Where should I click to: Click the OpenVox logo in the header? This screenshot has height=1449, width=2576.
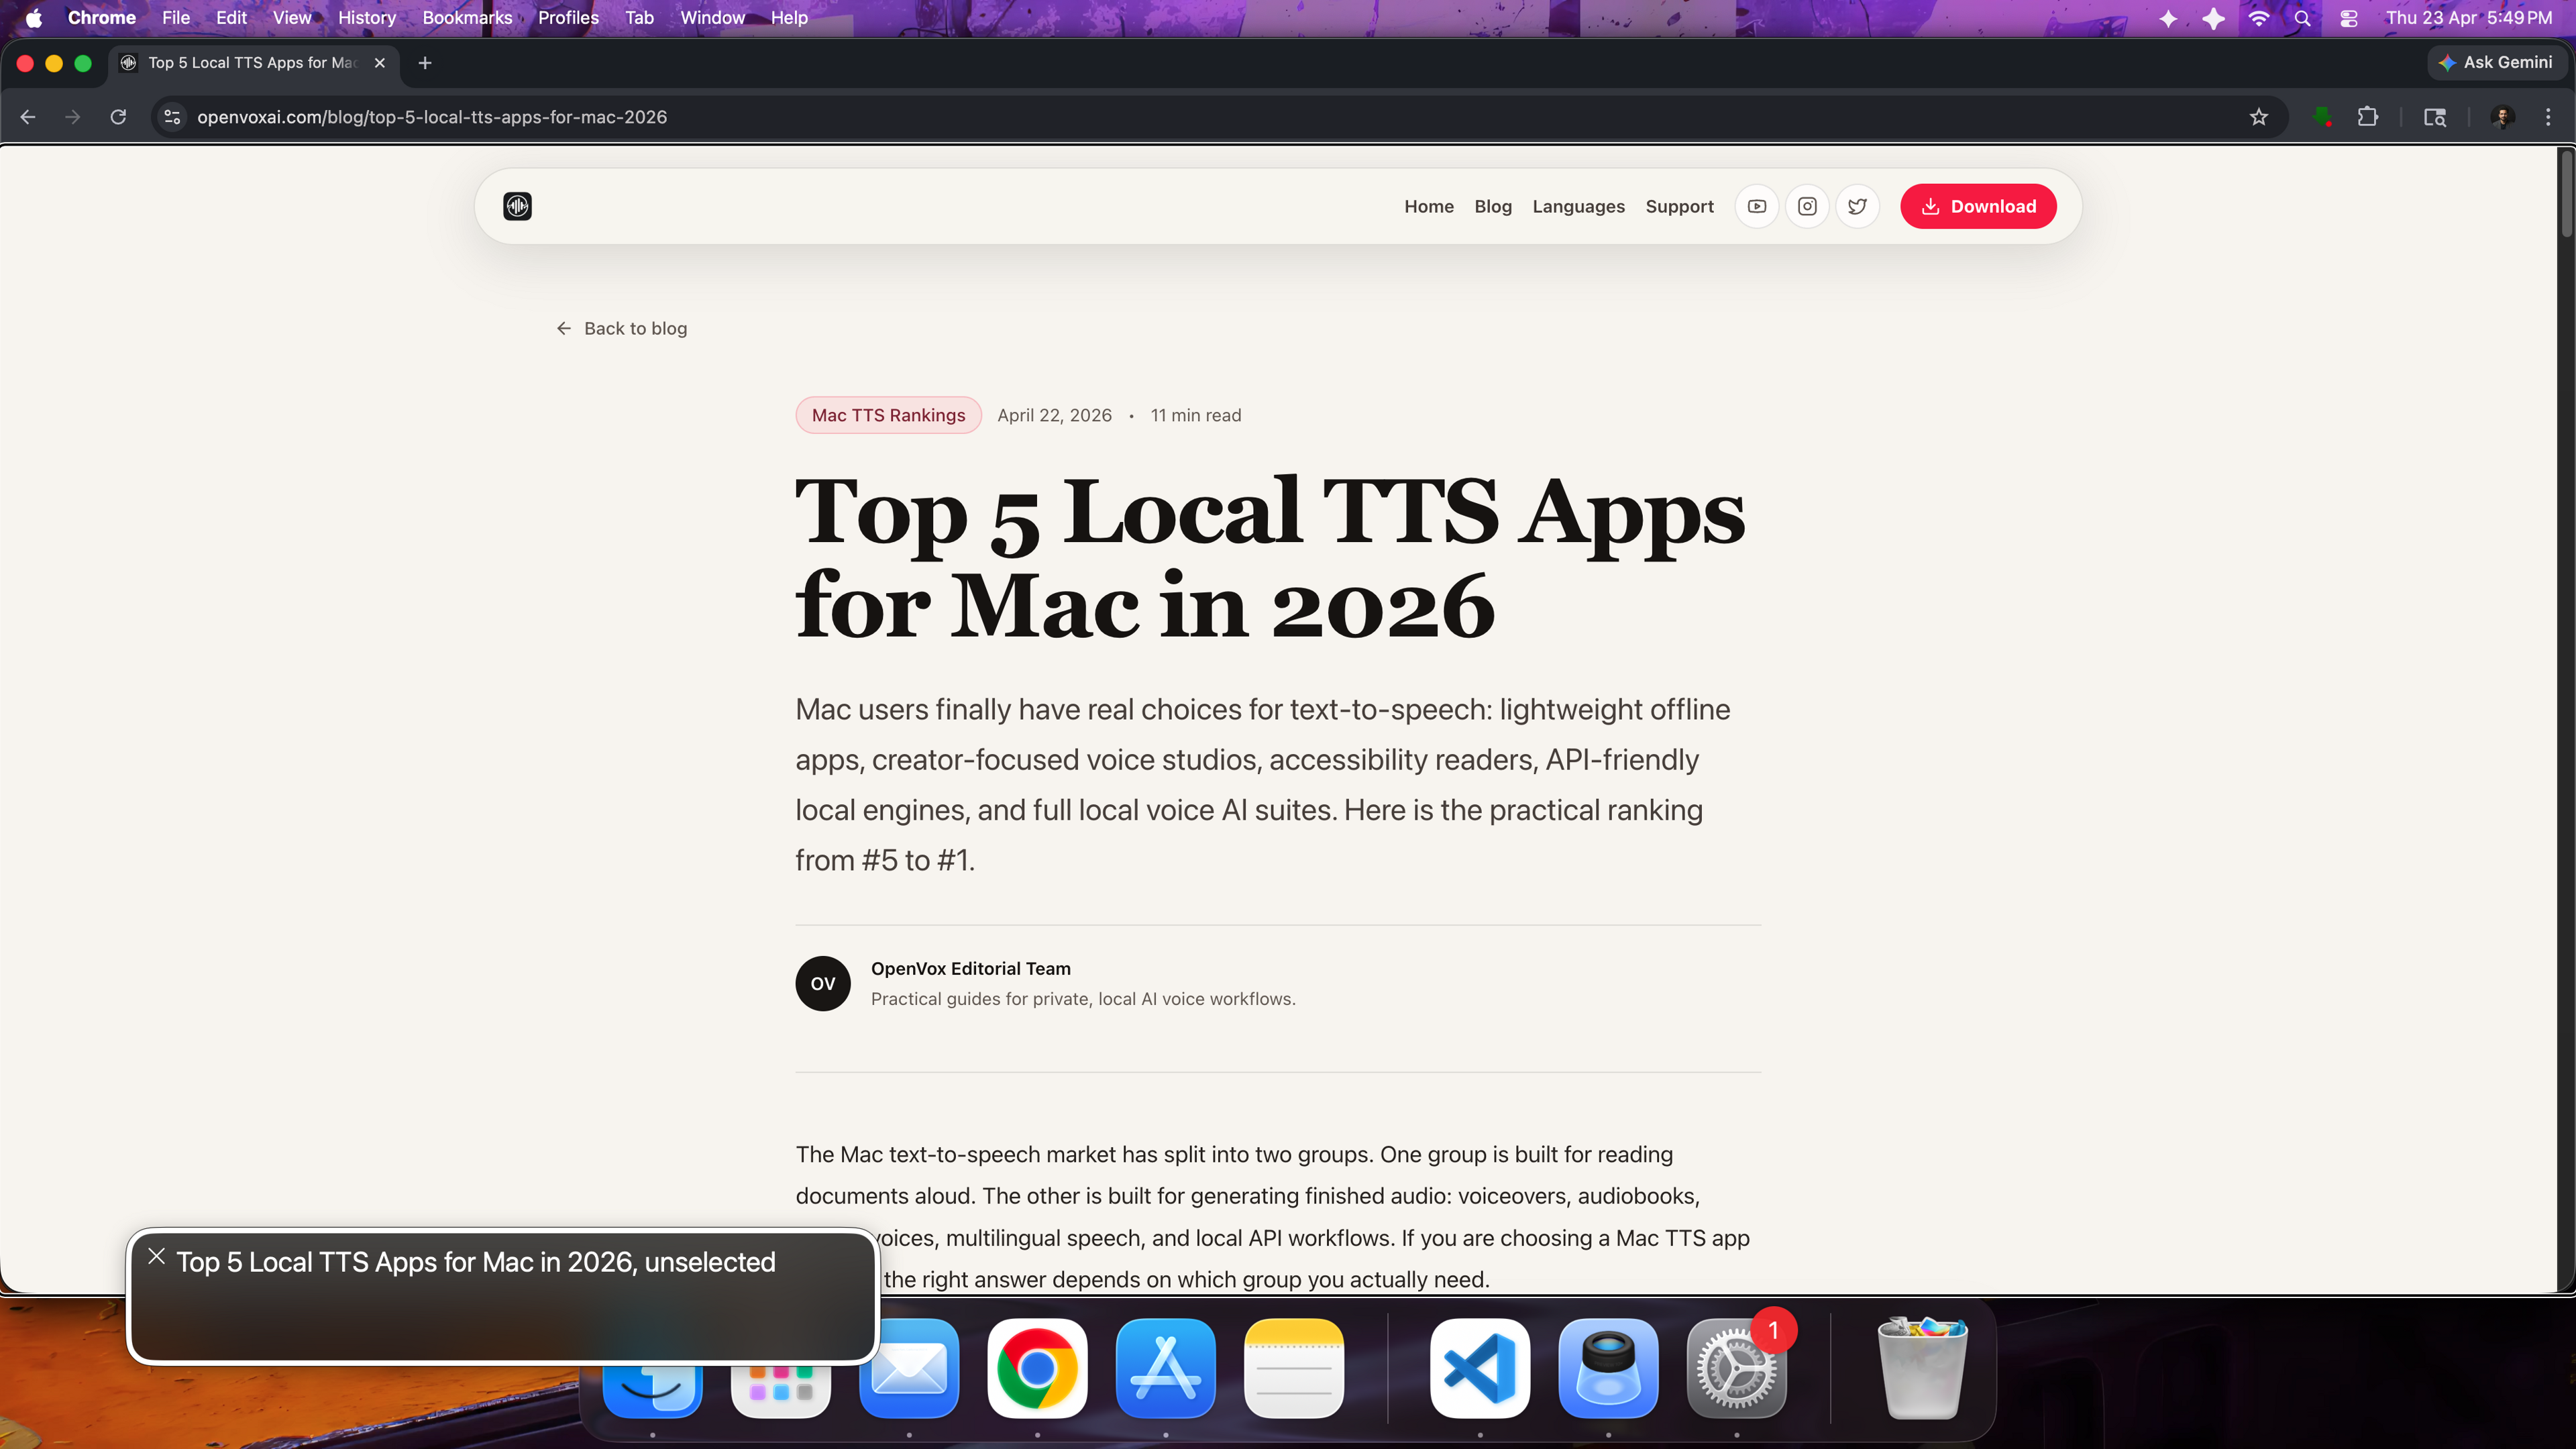(517, 206)
